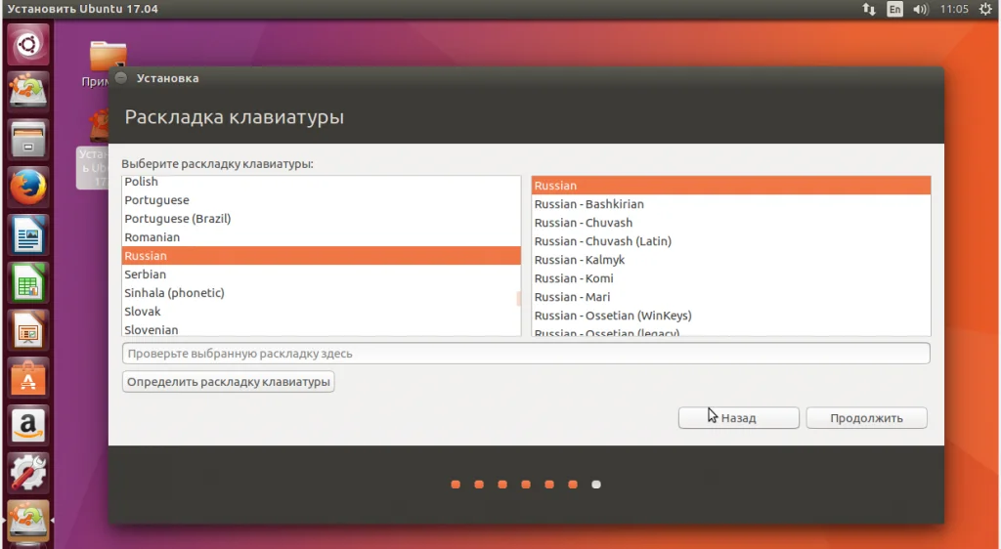
Task: Open the session power menu gear
Action: pyautogui.click(x=985, y=9)
